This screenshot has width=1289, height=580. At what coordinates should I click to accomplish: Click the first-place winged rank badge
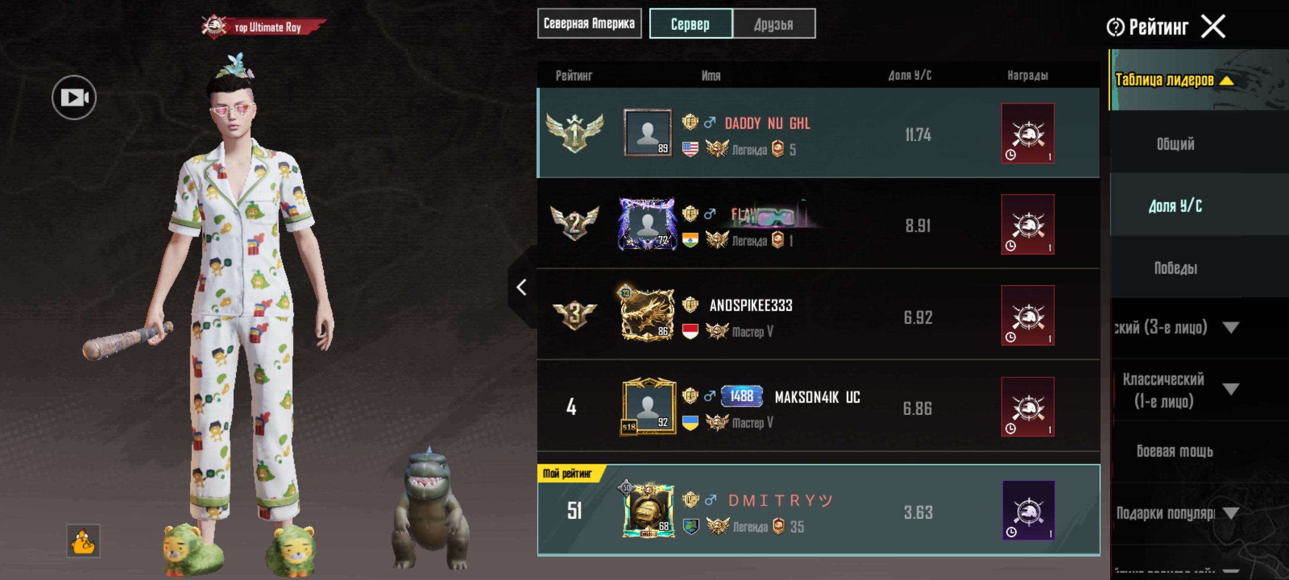point(575,133)
